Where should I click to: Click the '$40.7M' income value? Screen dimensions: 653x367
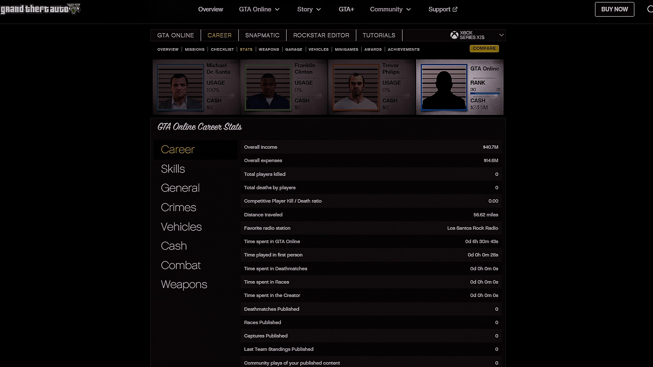pos(490,147)
